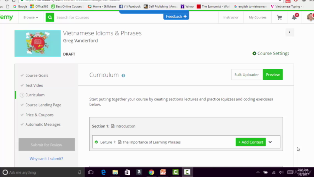Click the Vietnamese Idioms & Phrases title

(103, 33)
